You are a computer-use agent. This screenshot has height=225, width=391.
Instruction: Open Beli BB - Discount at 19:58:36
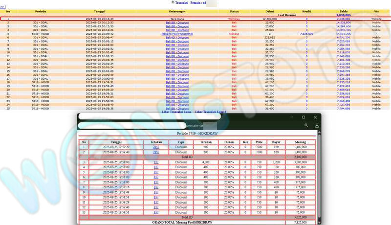pos(177,108)
